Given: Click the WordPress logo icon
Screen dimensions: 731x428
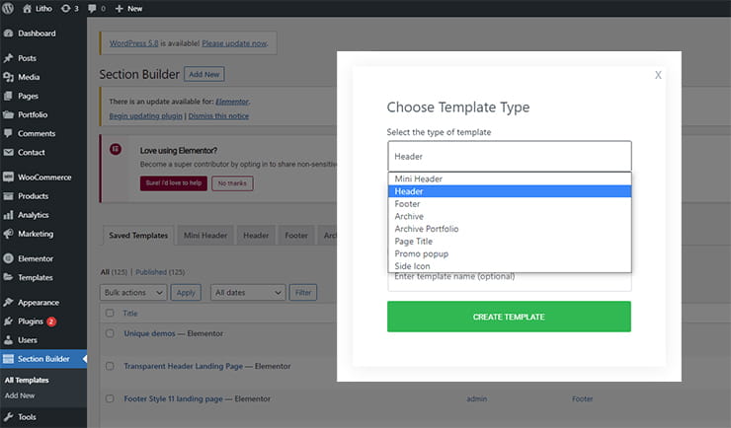Looking at the screenshot, I should pos(10,8).
